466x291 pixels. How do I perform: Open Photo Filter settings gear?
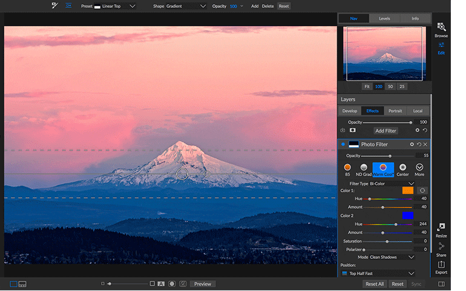412,144
